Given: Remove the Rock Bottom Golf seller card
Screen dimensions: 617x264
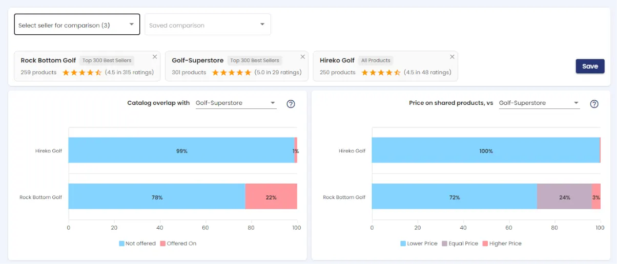Looking at the screenshot, I should (155, 57).
